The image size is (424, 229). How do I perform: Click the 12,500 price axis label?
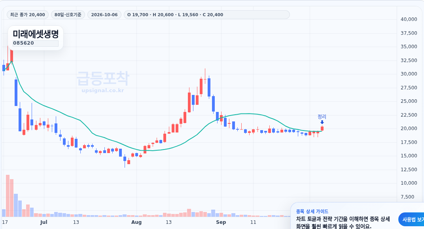pyautogui.click(x=409, y=170)
